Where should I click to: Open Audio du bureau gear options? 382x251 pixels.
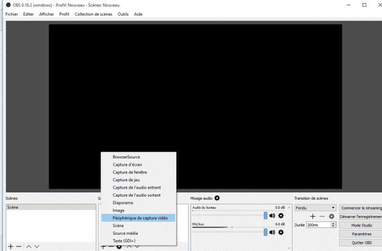point(281,215)
